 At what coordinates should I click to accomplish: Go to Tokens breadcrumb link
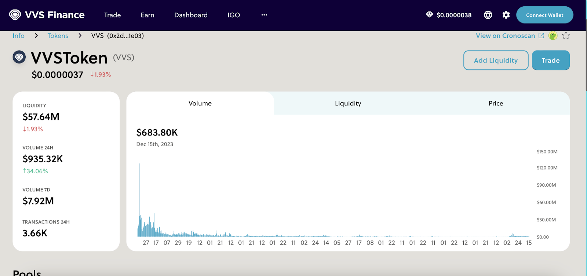pos(58,36)
